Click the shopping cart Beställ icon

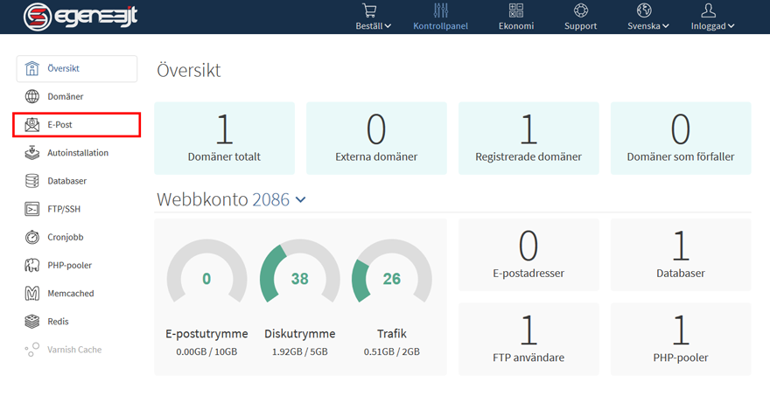[x=369, y=10]
